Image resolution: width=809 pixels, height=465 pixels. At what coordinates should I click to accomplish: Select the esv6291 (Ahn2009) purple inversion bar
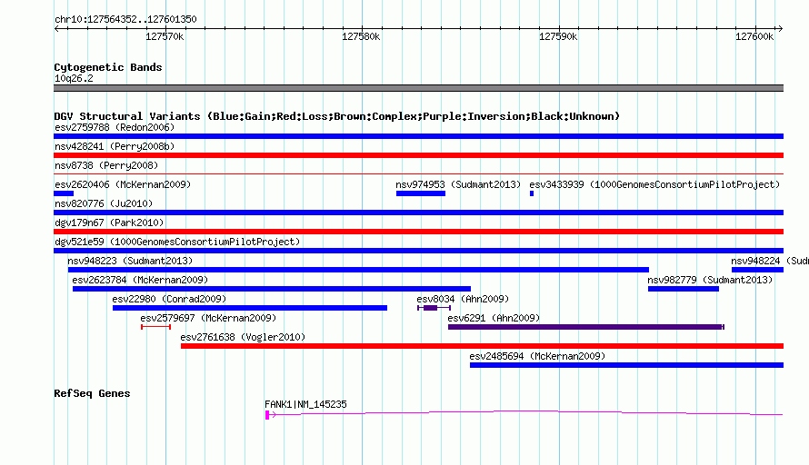pos(586,327)
